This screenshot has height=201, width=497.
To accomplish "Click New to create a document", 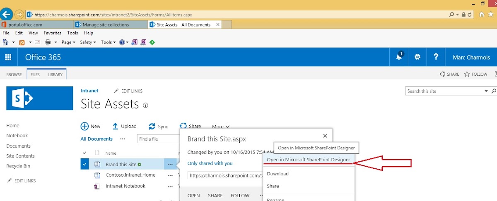I will tap(91, 127).
